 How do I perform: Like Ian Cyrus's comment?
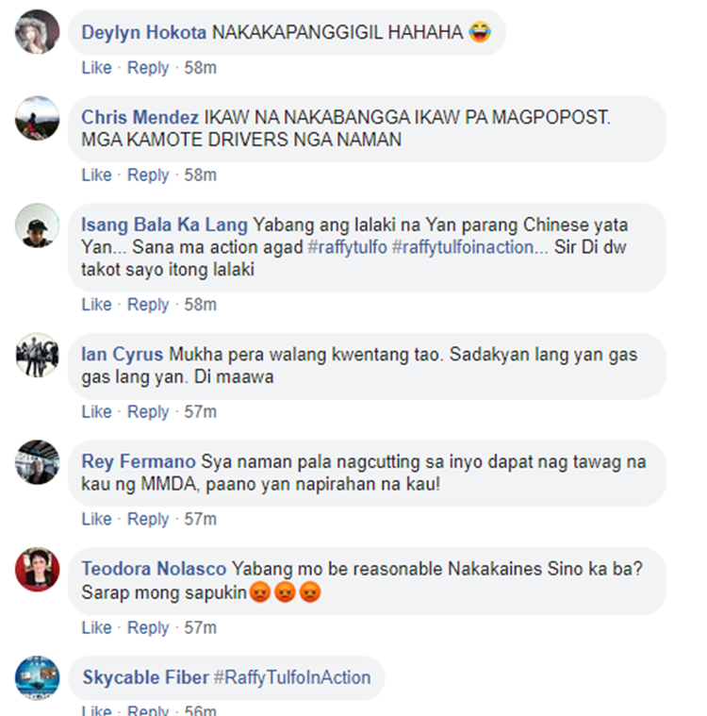click(97, 411)
